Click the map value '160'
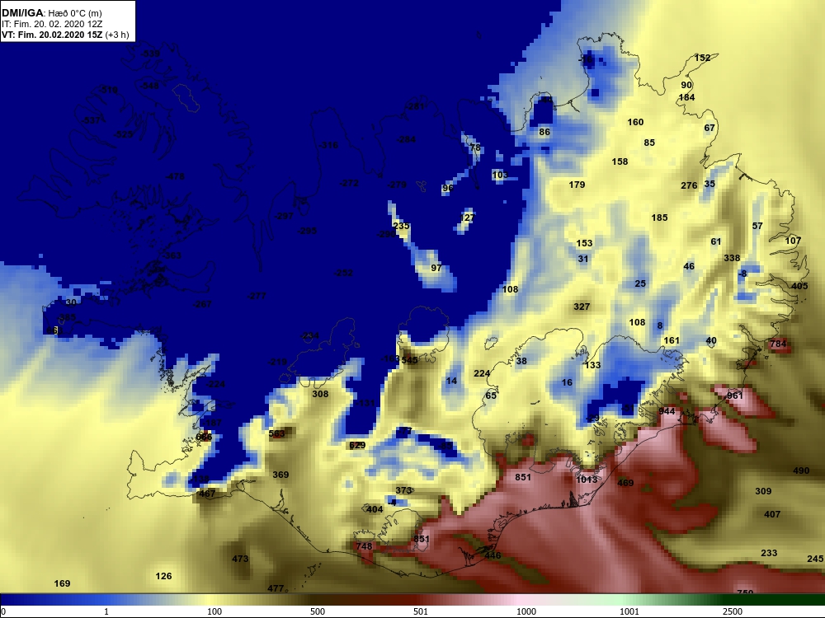 click(x=635, y=122)
